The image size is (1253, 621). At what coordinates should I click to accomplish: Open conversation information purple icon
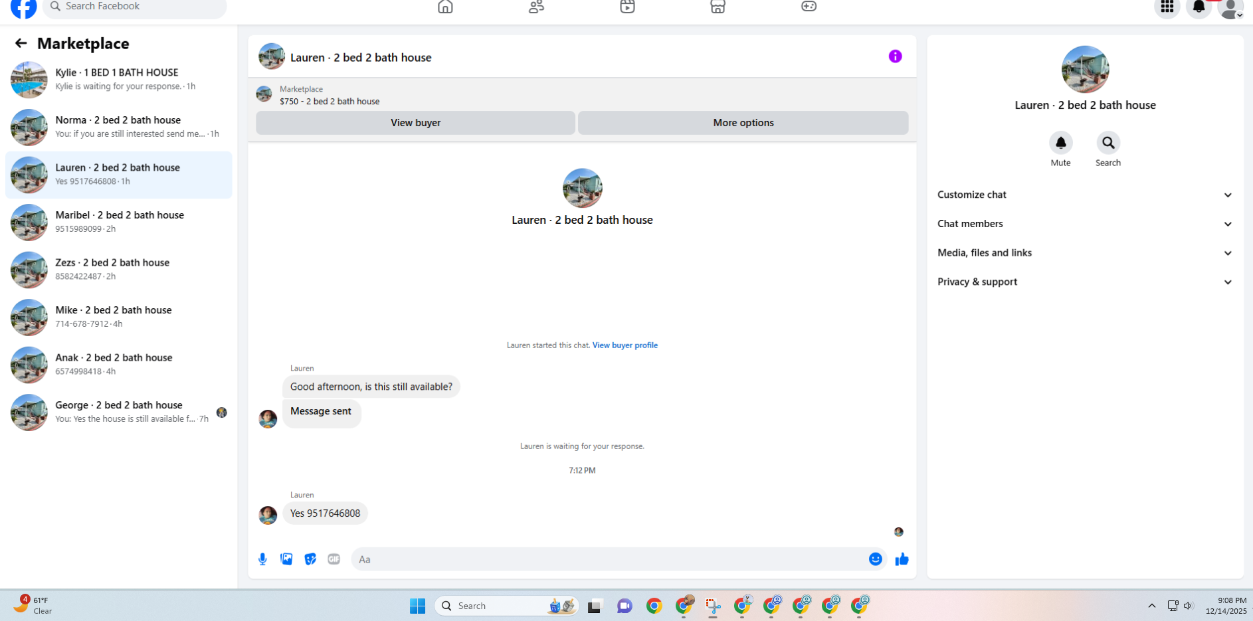point(895,56)
